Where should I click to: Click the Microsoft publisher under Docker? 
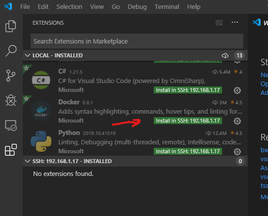click(71, 121)
